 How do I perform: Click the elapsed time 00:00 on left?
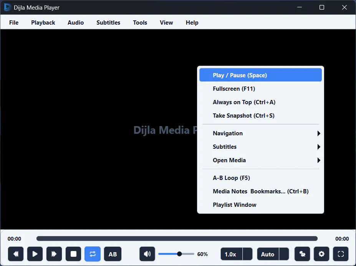pyautogui.click(x=14, y=239)
